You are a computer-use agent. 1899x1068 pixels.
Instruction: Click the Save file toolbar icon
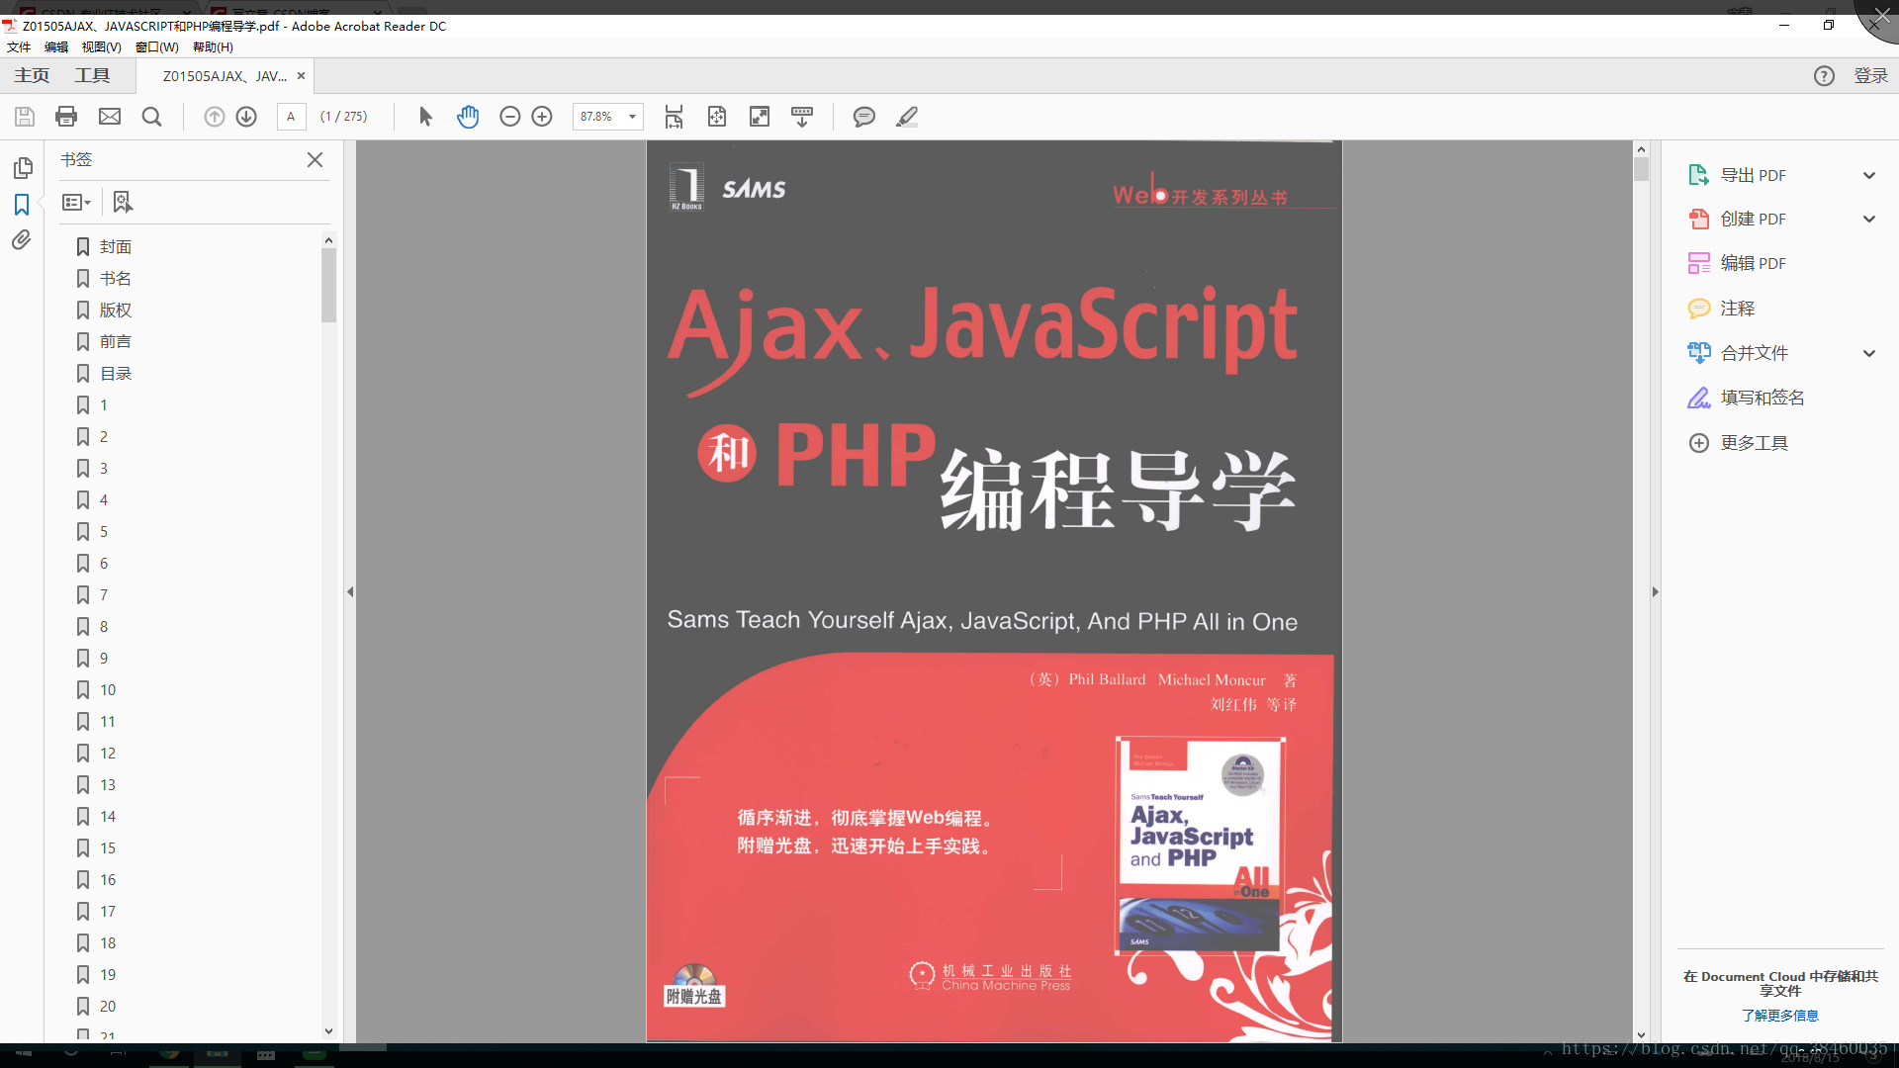pos(25,117)
